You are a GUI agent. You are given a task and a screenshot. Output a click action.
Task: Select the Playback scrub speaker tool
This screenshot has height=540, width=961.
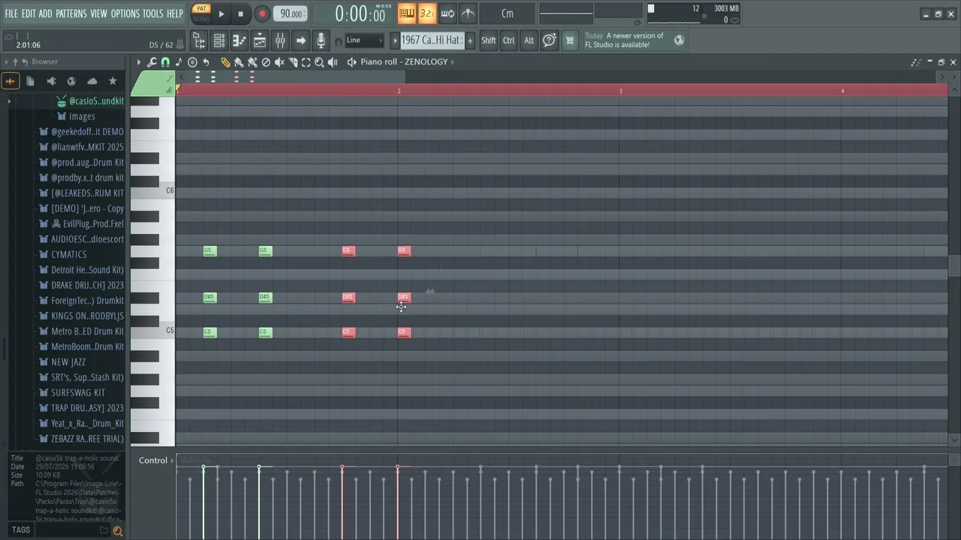(x=333, y=62)
